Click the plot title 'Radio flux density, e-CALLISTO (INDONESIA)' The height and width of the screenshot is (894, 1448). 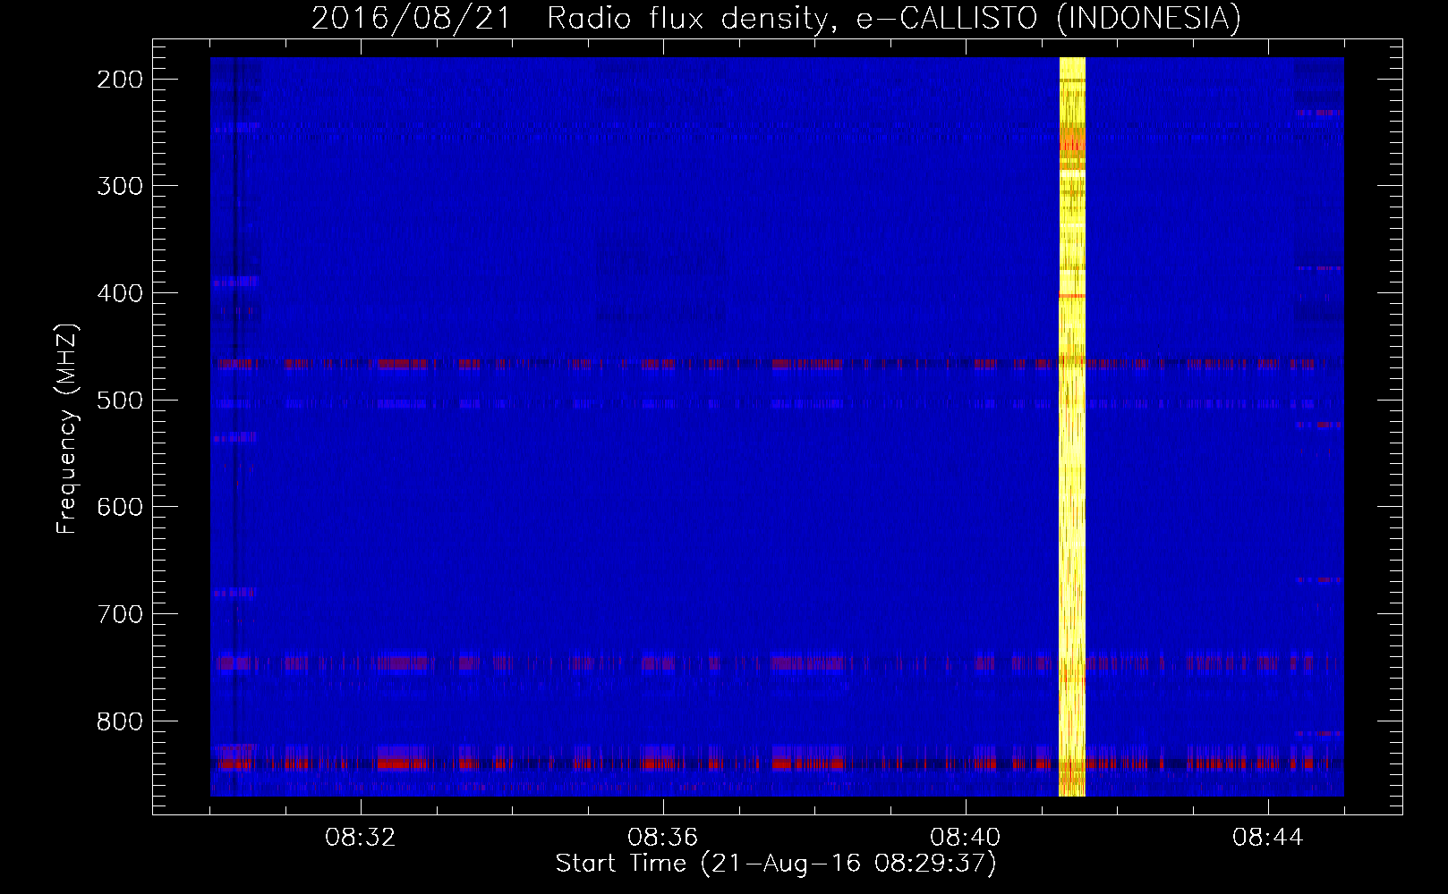[x=893, y=19]
